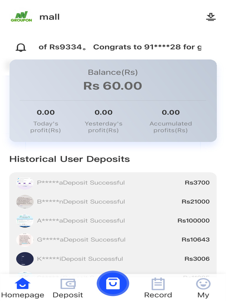Viewport: 226px width, 301px height.
Task: Open G*****a deposit screenshot thumbnail
Action: click(25, 240)
